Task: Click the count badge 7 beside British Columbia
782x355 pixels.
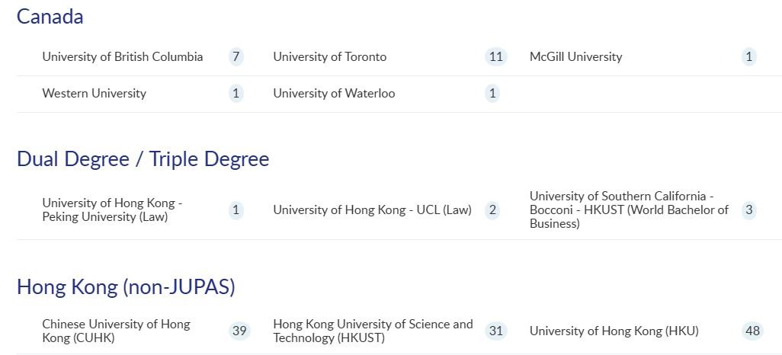Action: (x=236, y=56)
